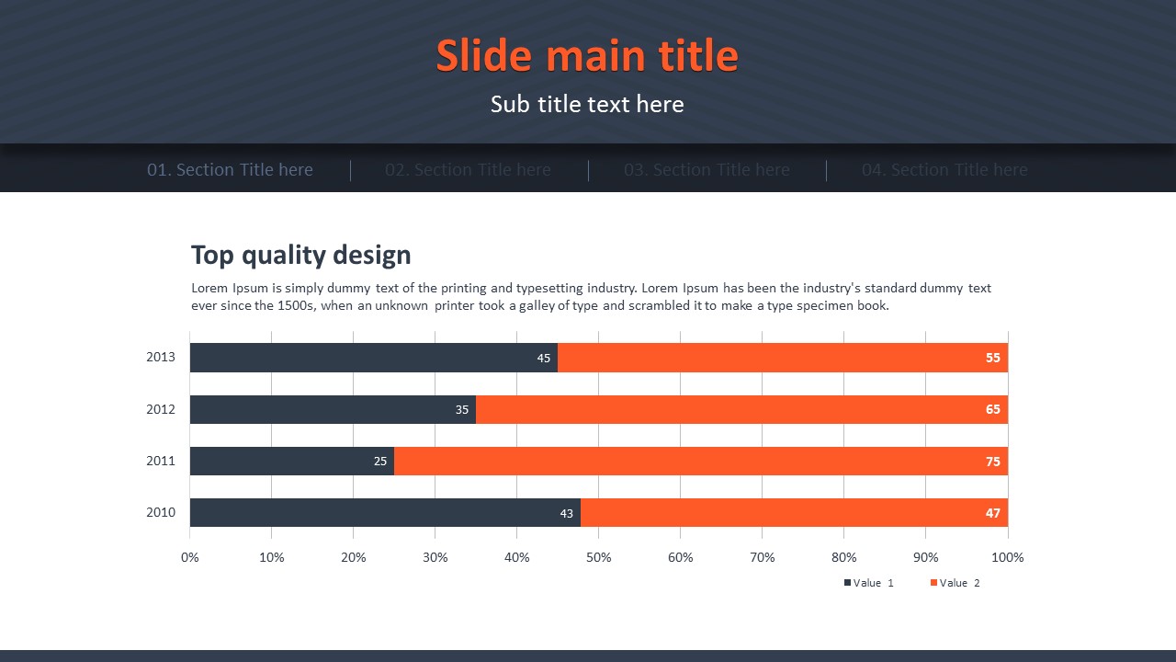This screenshot has height=662, width=1176.
Task: Click the Value 1 legend color swatch
Action: click(x=847, y=583)
